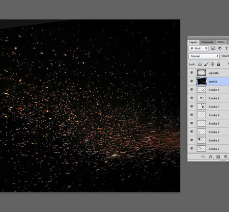Switch to the Channels tab
The height and width of the screenshot is (212, 229).
pos(207,42)
